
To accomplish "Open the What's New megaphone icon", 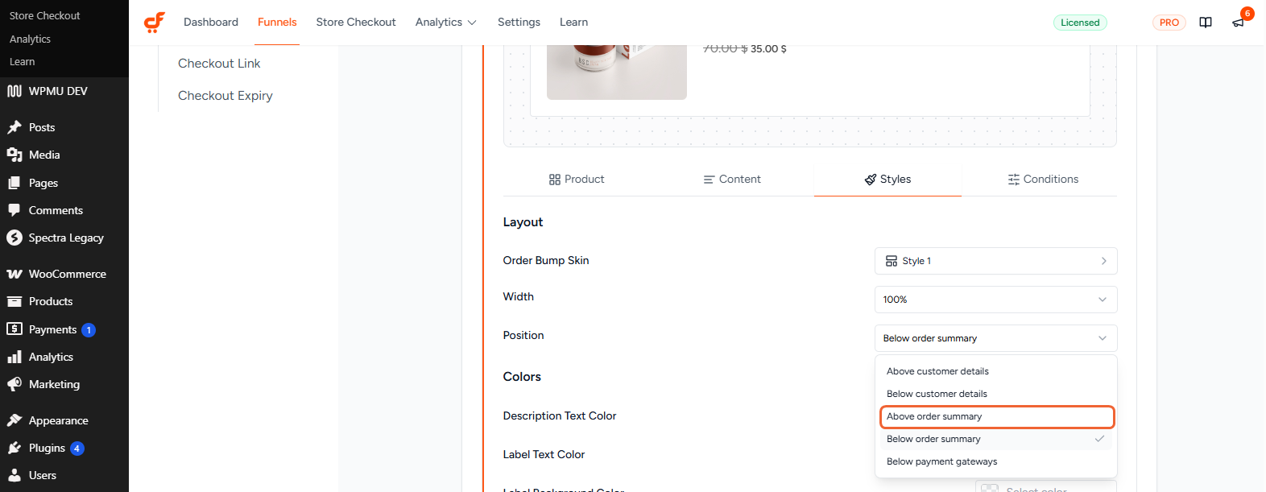I will click(1239, 23).
